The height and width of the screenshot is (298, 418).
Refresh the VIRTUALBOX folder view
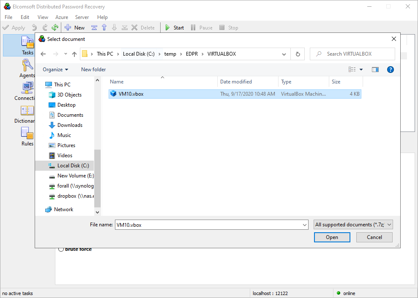[298, 54]
